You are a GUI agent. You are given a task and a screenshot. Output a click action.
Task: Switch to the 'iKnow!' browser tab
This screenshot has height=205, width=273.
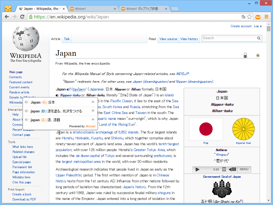pyautogui.click(x=93, y=9)
